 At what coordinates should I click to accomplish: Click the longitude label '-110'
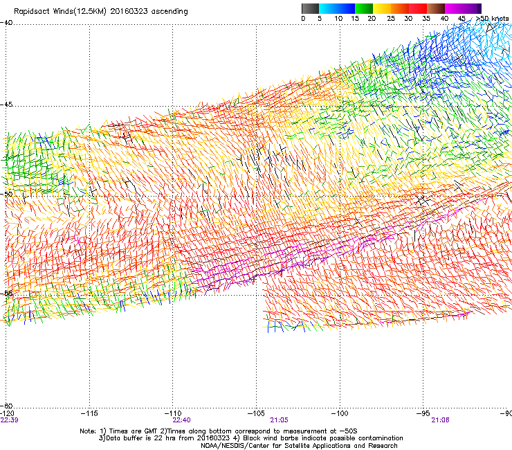[x=173, y=413]
